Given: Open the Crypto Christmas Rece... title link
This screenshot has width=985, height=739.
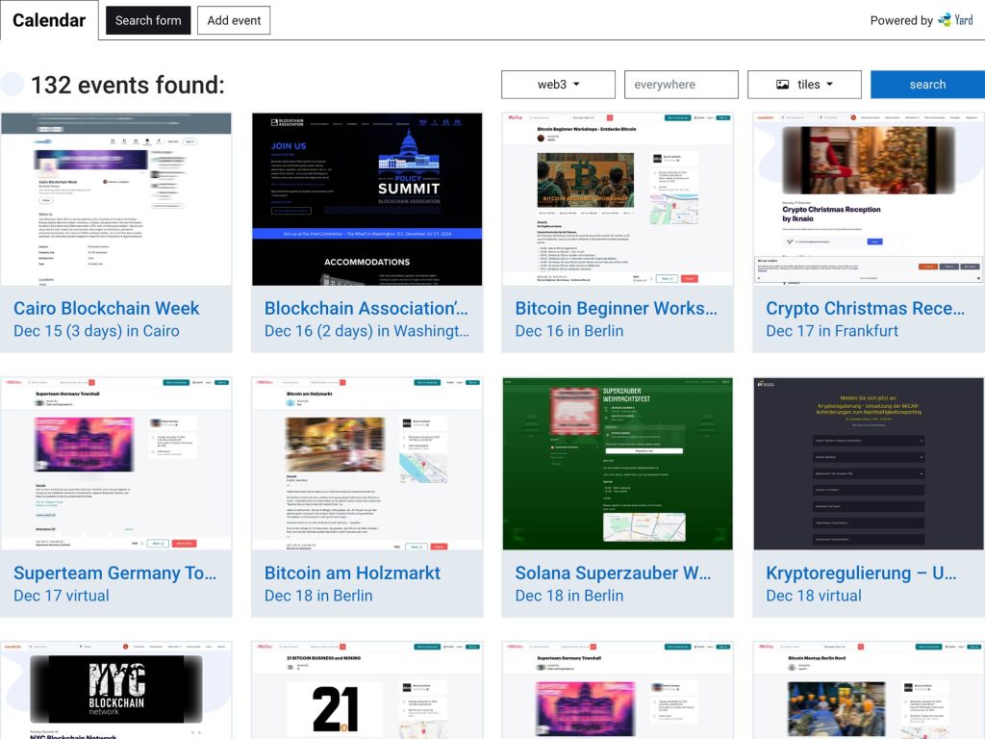Looking at the screenshot, I should pos(865,308).
